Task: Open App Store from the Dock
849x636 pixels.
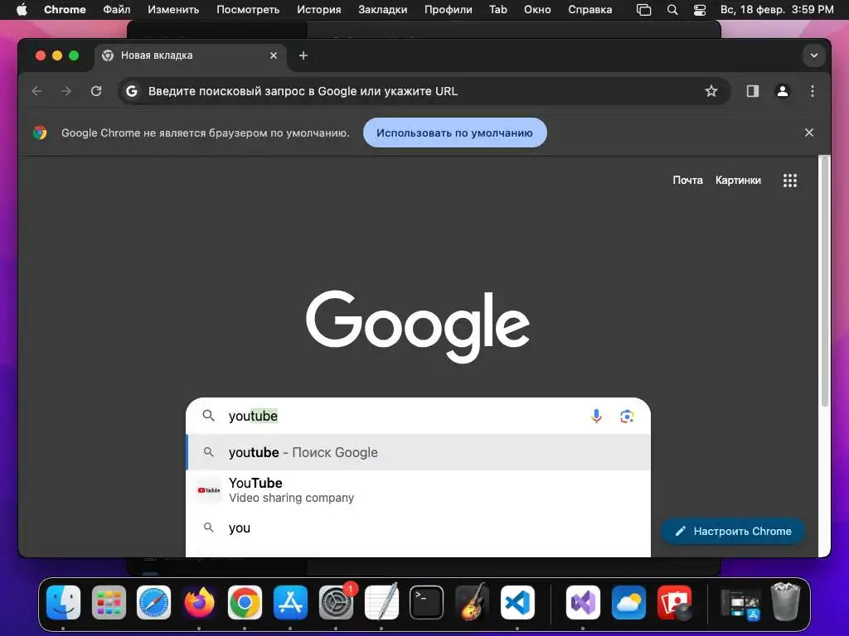Action: tap(290, 603)
